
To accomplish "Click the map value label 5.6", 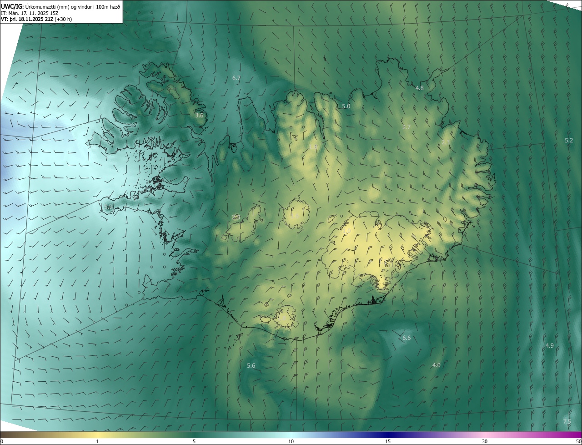I will click(x=251, y=366).
